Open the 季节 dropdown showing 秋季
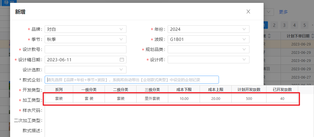This screenshot has width=314, height=137. 85,39
